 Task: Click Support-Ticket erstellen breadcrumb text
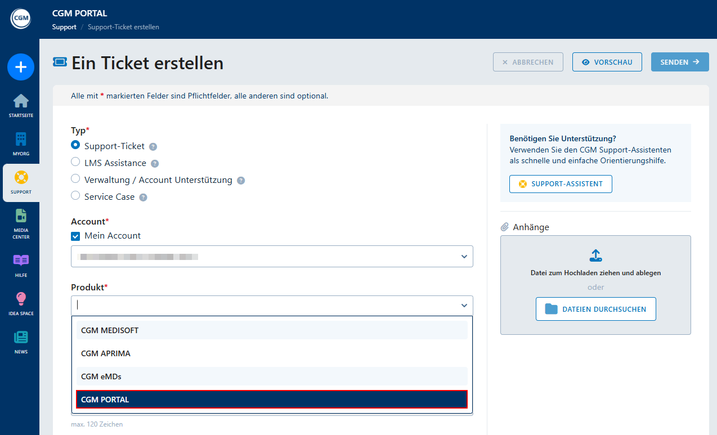click(x=123, y=27)
